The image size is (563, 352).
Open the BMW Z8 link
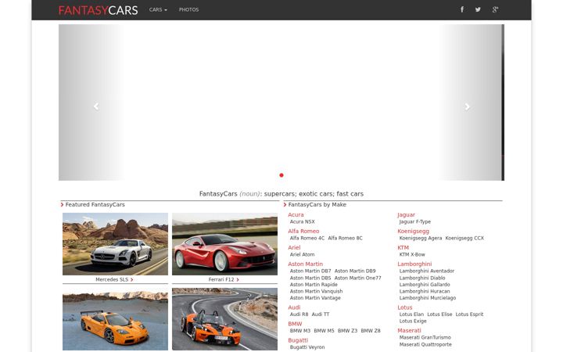point(371,331)
